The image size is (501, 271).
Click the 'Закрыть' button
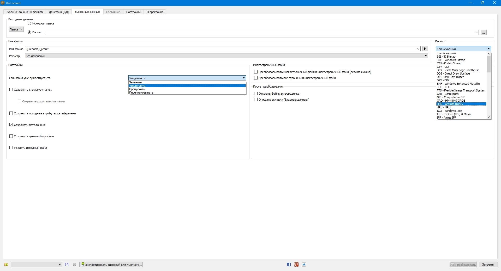tap(488, 264)
